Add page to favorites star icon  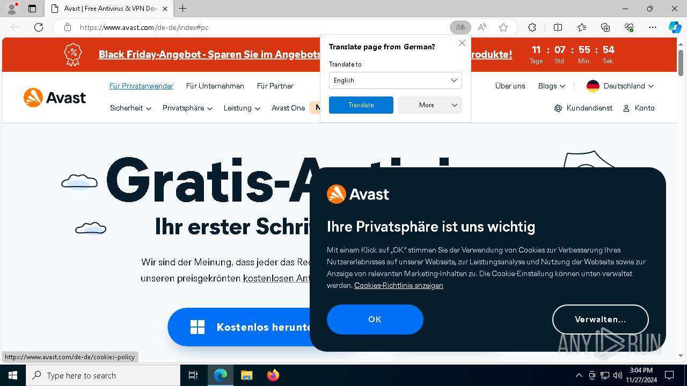(503, 27)
